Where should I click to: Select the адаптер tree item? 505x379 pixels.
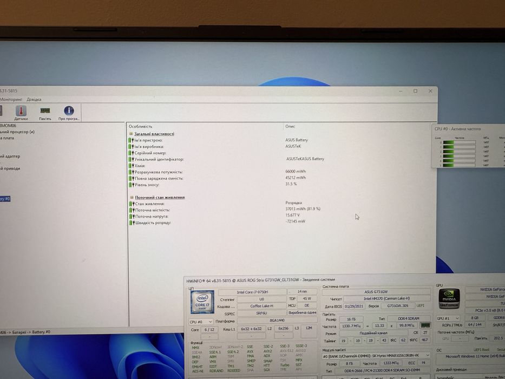point(10,156)
